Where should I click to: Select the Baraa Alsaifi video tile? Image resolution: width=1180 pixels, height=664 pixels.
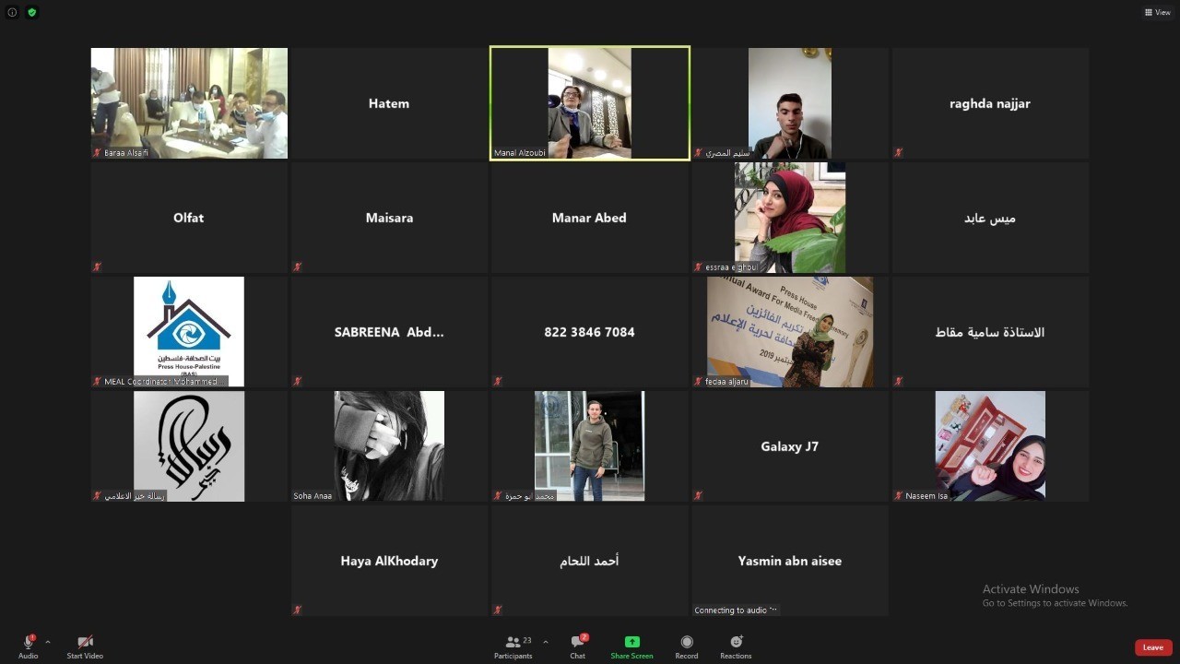[x=189, y=103]
